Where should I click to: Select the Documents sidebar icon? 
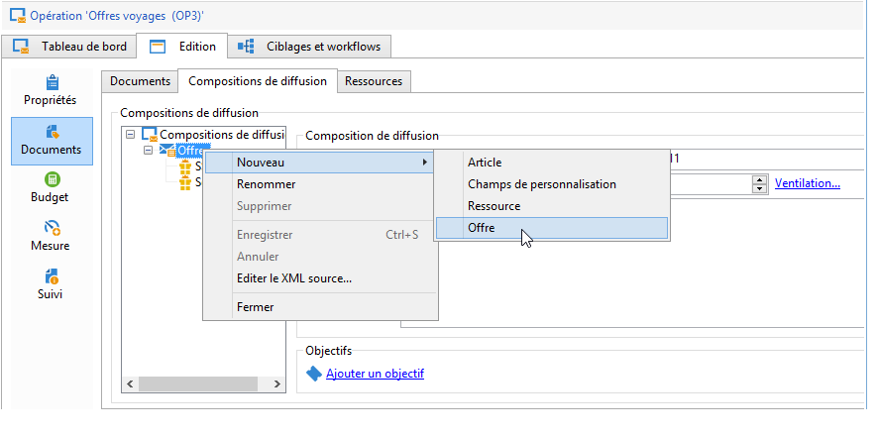point(53,140)
